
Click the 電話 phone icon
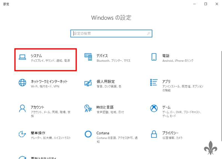[x=154, y=57]
